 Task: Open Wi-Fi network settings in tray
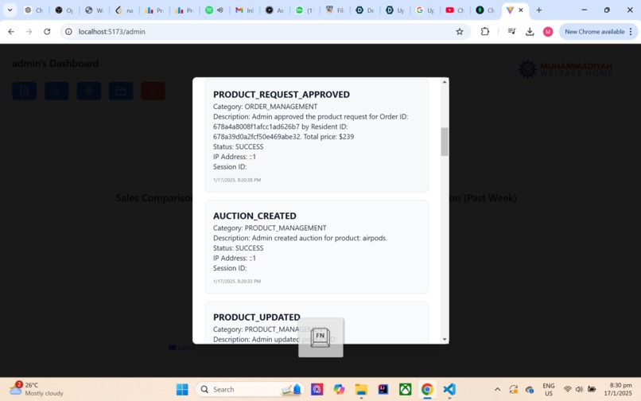[x=567, y=389]
